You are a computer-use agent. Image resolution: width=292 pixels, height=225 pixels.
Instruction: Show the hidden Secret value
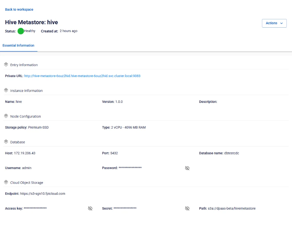coord(187,208)
